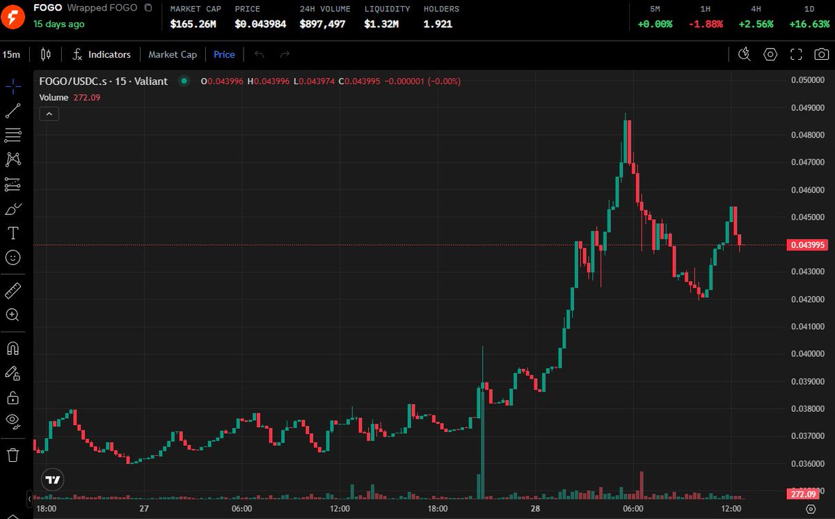Click the market cap value $165.26M
The image size is (835, 519).
(x=193, y=24)
